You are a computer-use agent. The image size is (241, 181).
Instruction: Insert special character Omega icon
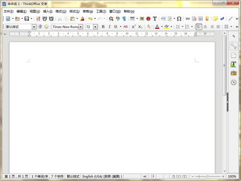coord(179,19)
